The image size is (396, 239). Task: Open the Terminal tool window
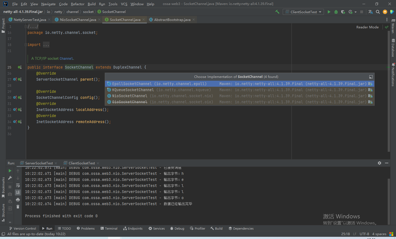pyautogui.click(x=109, y=229)
